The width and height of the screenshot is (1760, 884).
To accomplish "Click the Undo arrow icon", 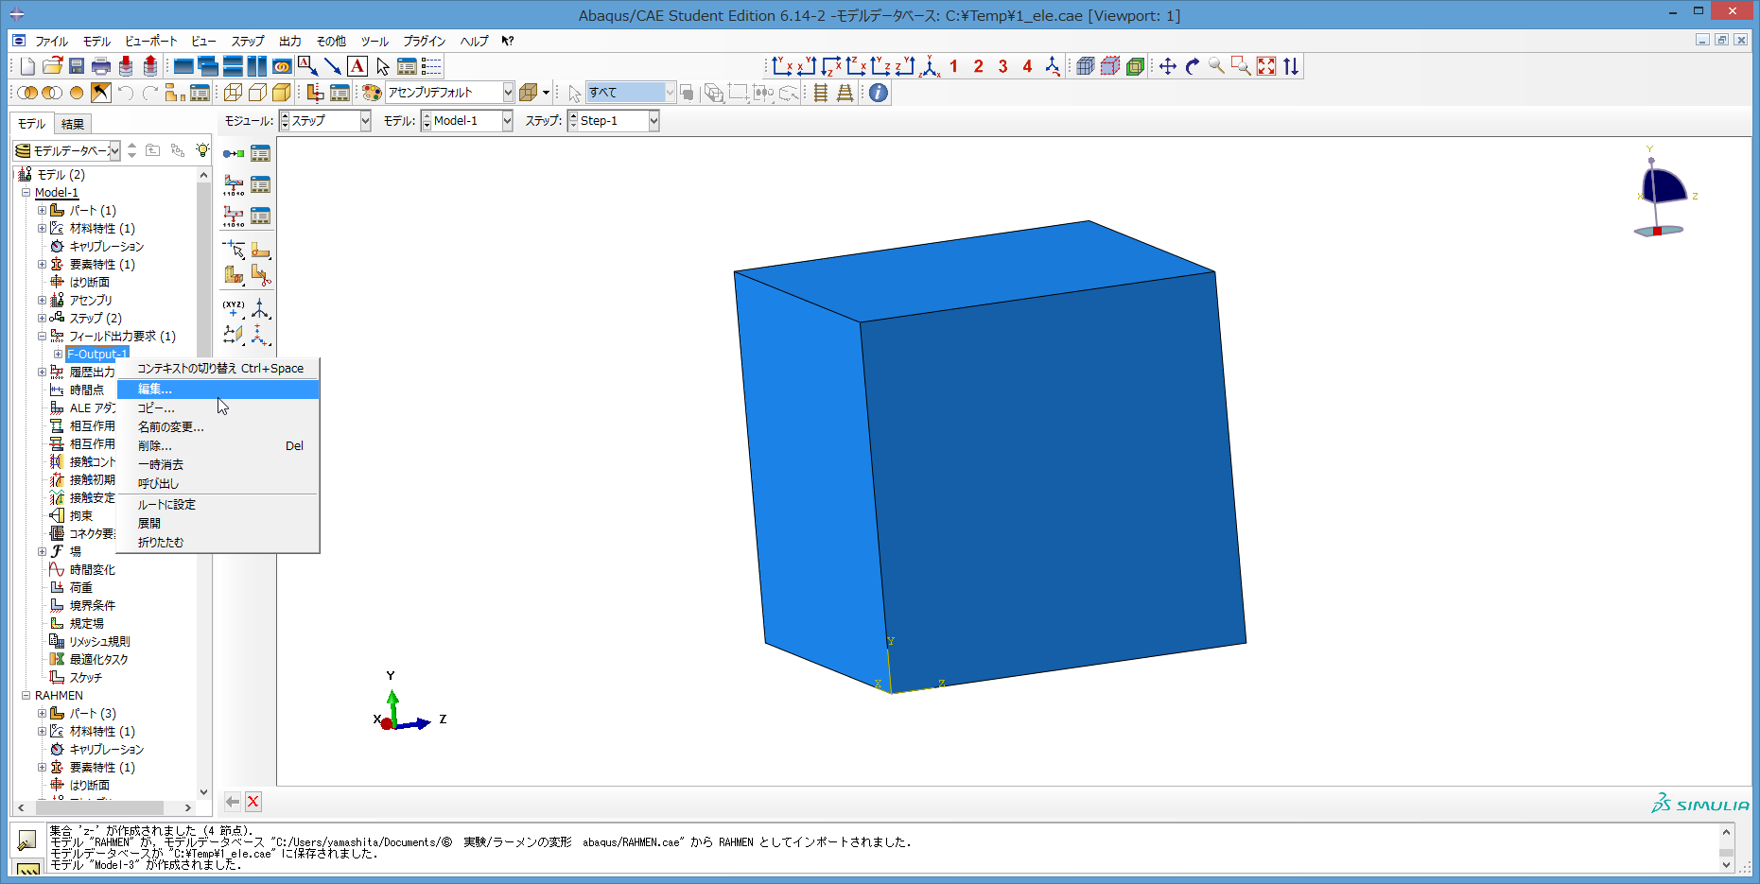I will (x=126, y=93).
